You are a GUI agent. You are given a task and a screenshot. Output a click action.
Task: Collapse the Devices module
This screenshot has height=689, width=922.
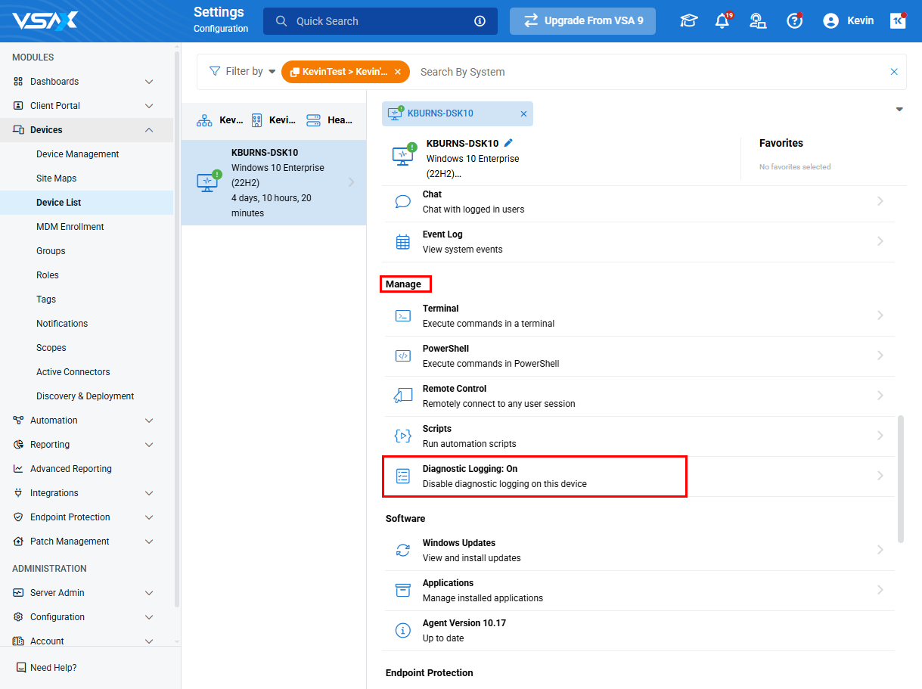click(x=149, y=130)
